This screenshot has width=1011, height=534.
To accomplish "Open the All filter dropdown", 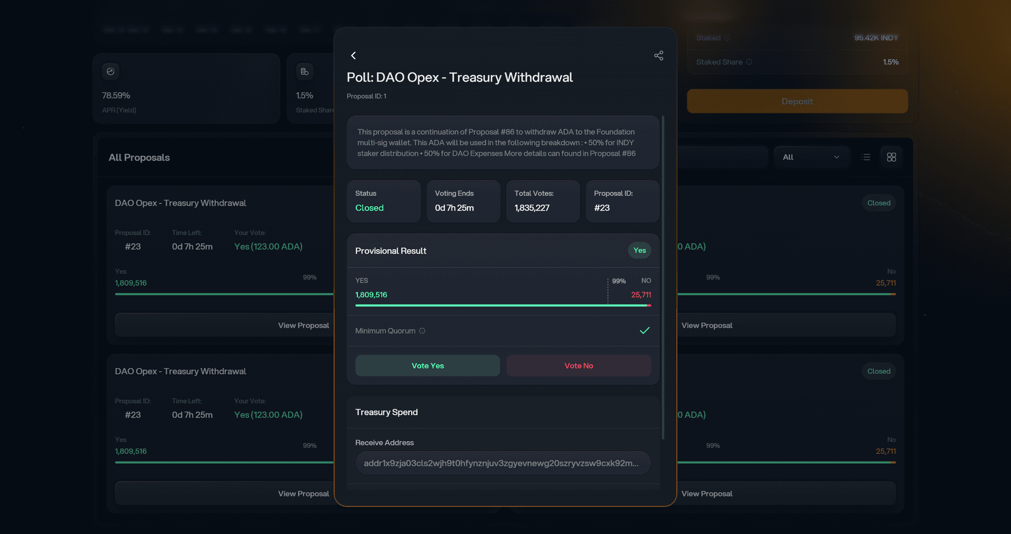I will click(811, 157).
